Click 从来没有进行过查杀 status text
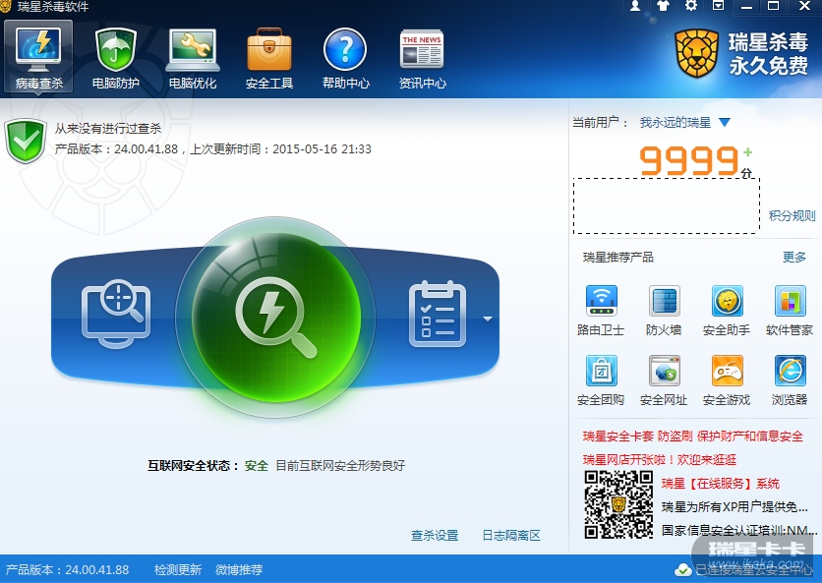The width and height of the screenshot is (822, 583). 108,129
